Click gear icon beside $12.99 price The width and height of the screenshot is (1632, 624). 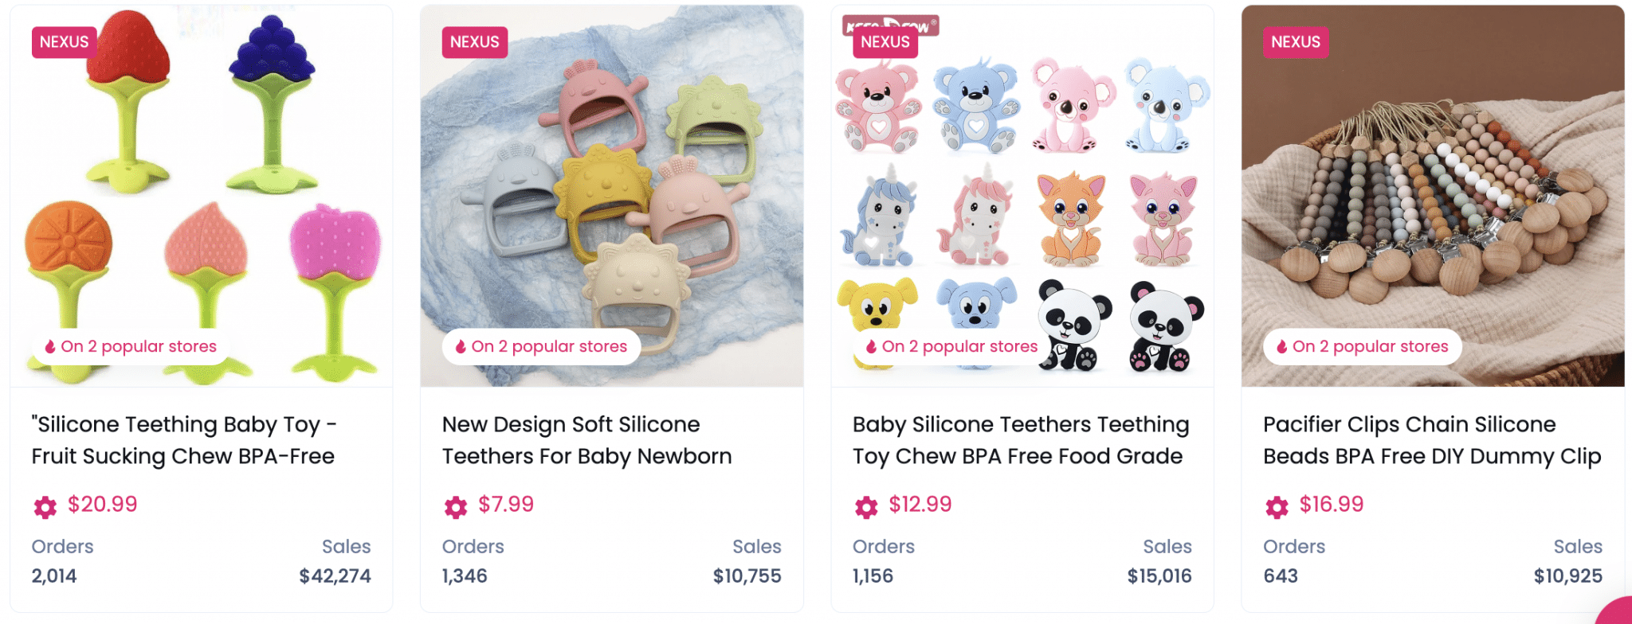[866, 506]
